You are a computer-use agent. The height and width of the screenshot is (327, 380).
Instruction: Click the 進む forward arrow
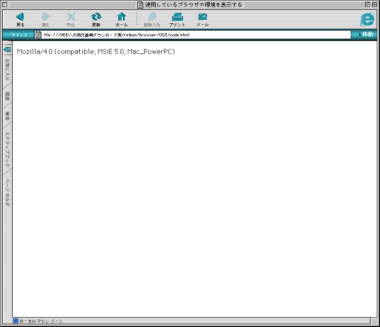coord(45,19)
